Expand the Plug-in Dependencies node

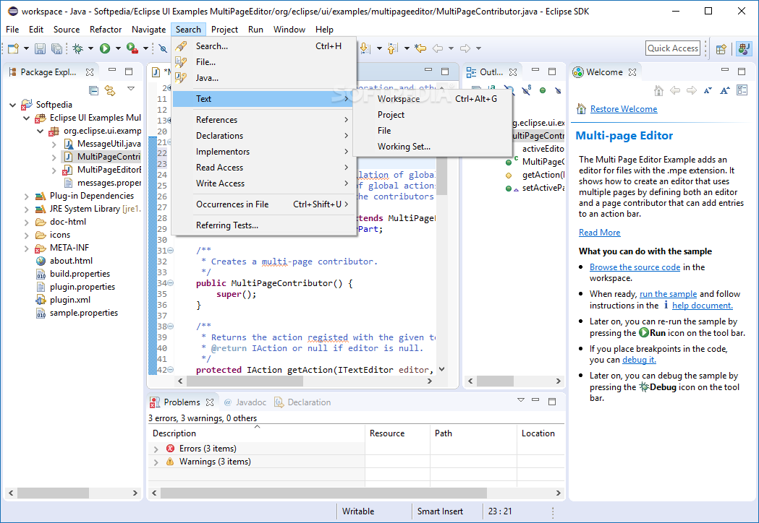click(27, 196)
